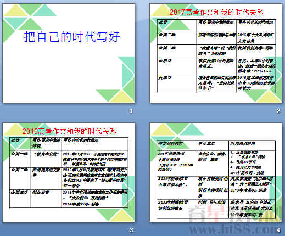Screen dimensions: 285x236
Task: Click 全国三卷 cell in the 2017 table
Action: coord(177,51)
